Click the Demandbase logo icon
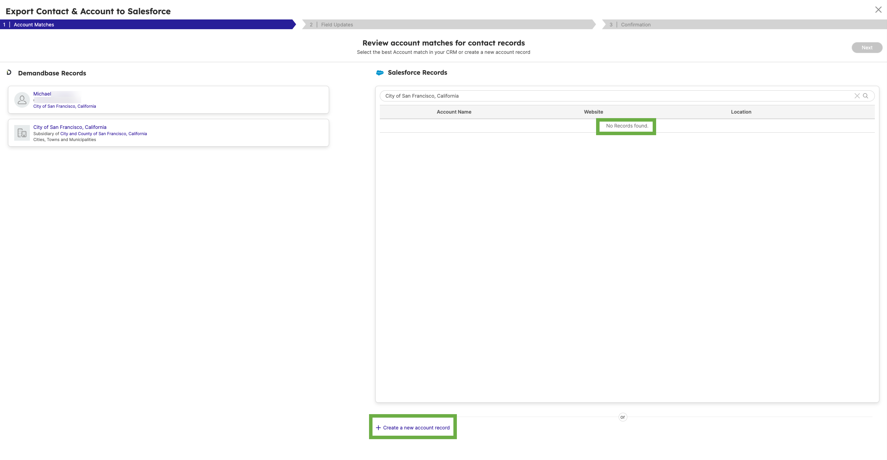Screen dimensions: 887x460 point(9,73)
